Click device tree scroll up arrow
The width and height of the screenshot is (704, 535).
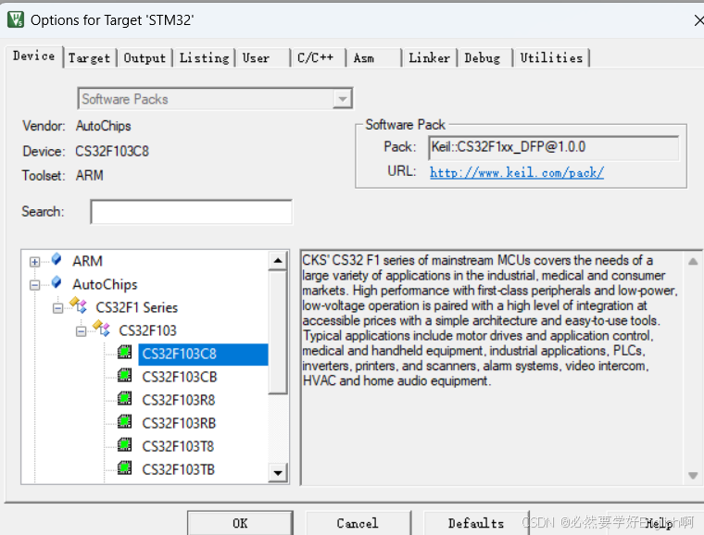tap(278, 260)
